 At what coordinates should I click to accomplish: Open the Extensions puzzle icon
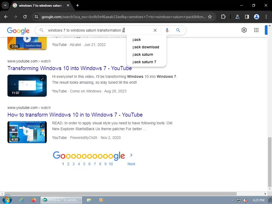tap(223, 17)
